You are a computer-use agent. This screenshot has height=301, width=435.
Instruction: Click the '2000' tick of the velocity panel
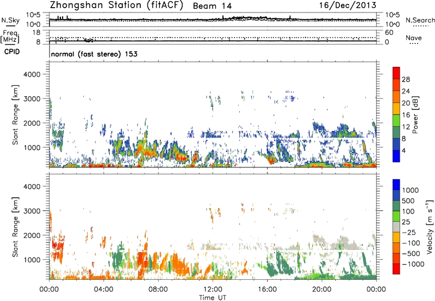point(32,235)
